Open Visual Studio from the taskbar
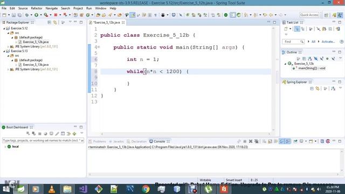This screenshot has width=345, height=194. point(83,189)
